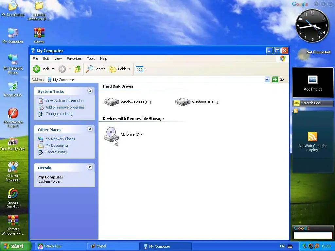Viewport: 335px width, 251px height.
Task: Select the Google Desktop shortcut icon
Action: [13, 198]
